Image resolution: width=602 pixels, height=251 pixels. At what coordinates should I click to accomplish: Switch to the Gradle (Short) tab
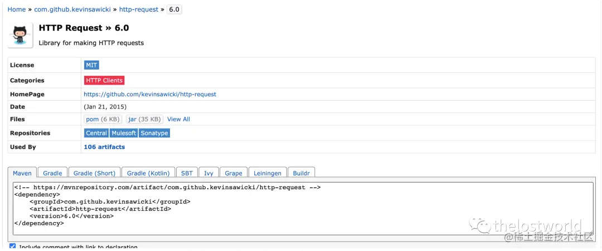(x=94, y=173)
